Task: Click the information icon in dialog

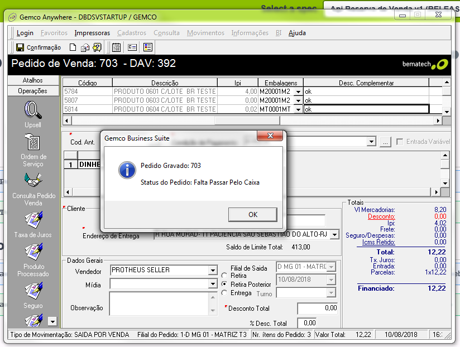Action: click(x=127, y=170)
